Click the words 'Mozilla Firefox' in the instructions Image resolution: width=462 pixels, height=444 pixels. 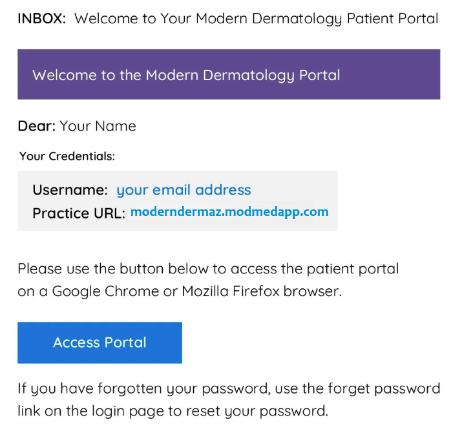click(x=231, y=291)
